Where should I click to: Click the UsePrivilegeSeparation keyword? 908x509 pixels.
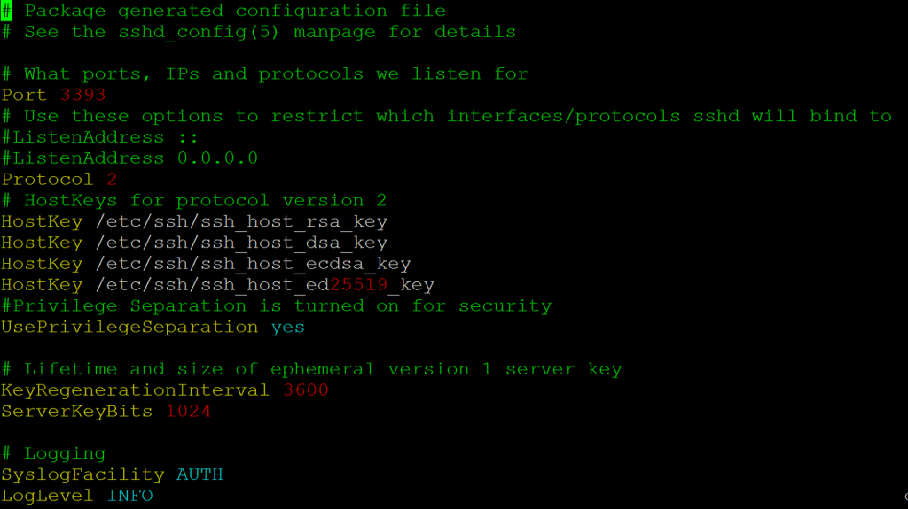tap(129, 327)
